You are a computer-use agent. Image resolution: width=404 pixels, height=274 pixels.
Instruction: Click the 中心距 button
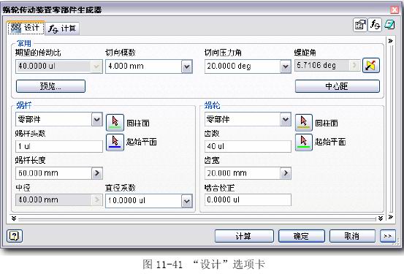pyautogui.click(x=338, y=86)
